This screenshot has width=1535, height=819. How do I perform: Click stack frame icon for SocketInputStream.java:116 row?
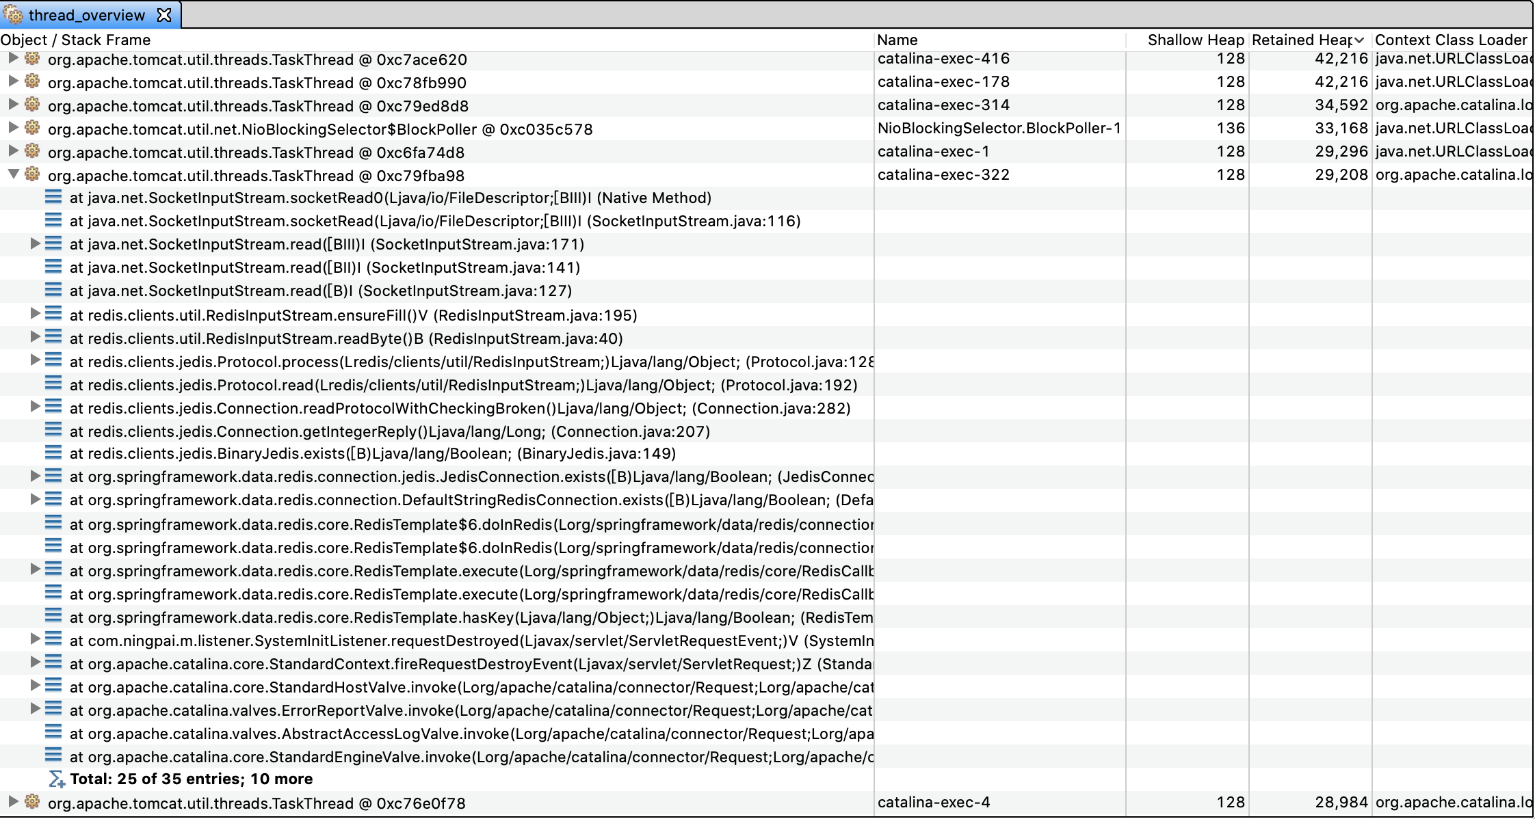pyautogui.click(x=53, y=221)
